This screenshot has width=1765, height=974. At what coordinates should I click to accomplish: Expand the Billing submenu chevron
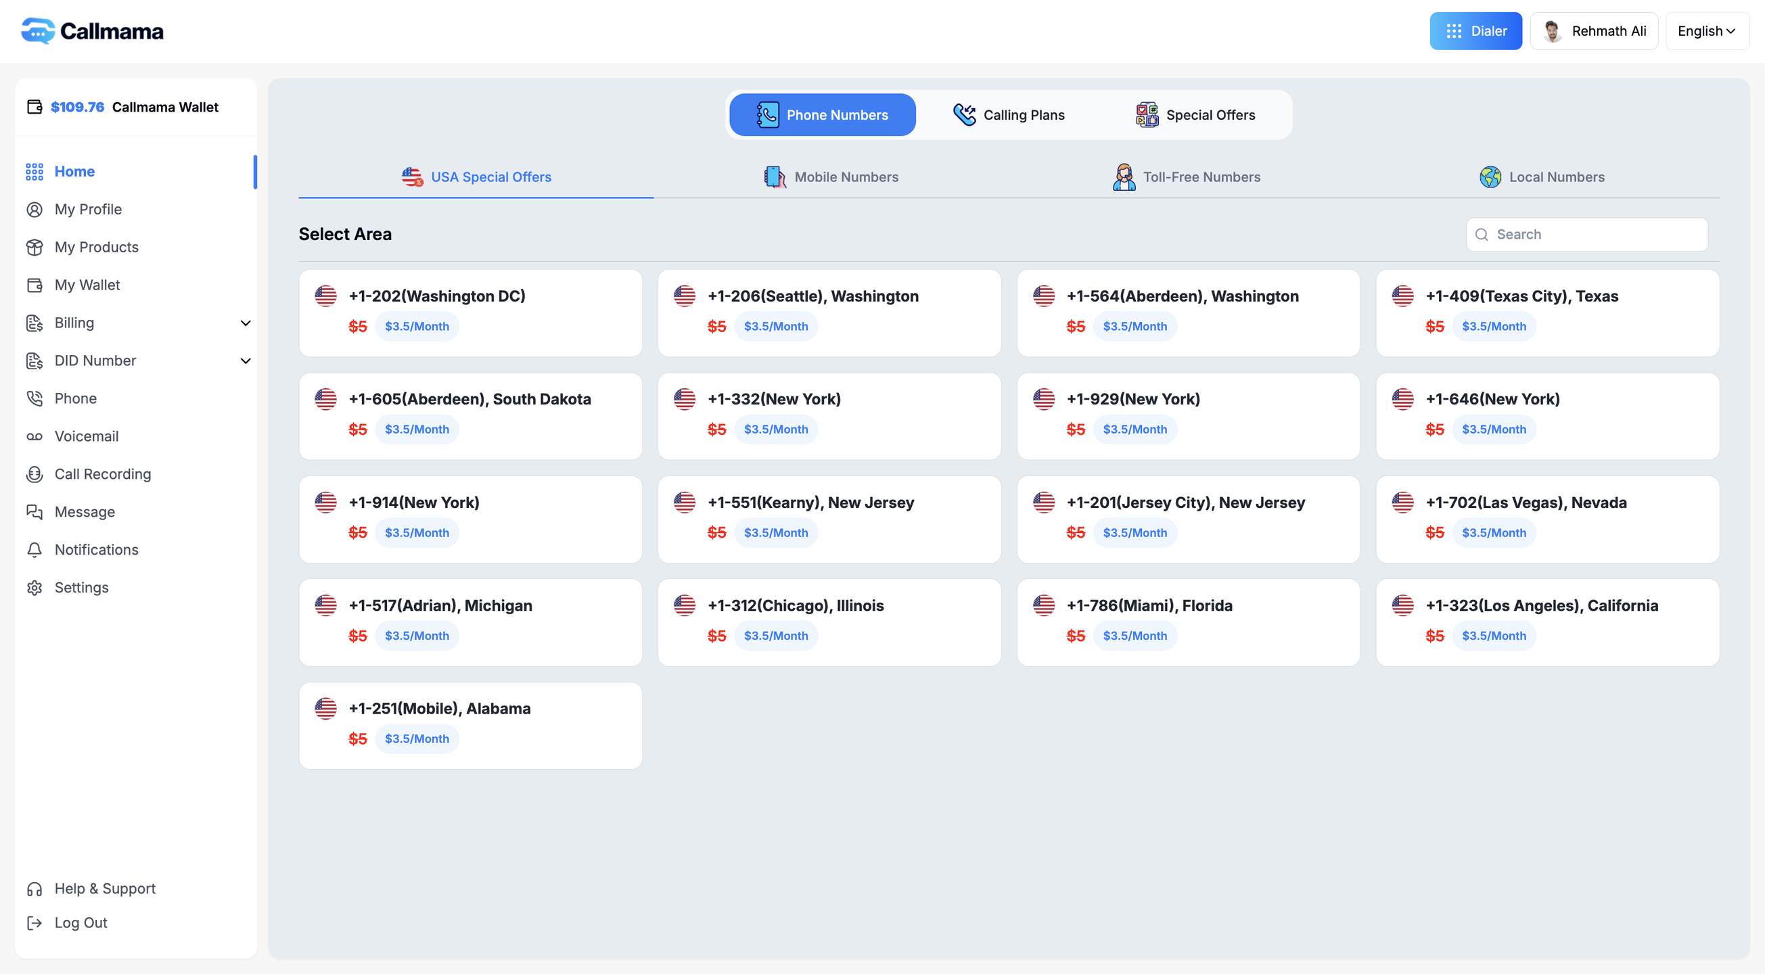point(246,323)
